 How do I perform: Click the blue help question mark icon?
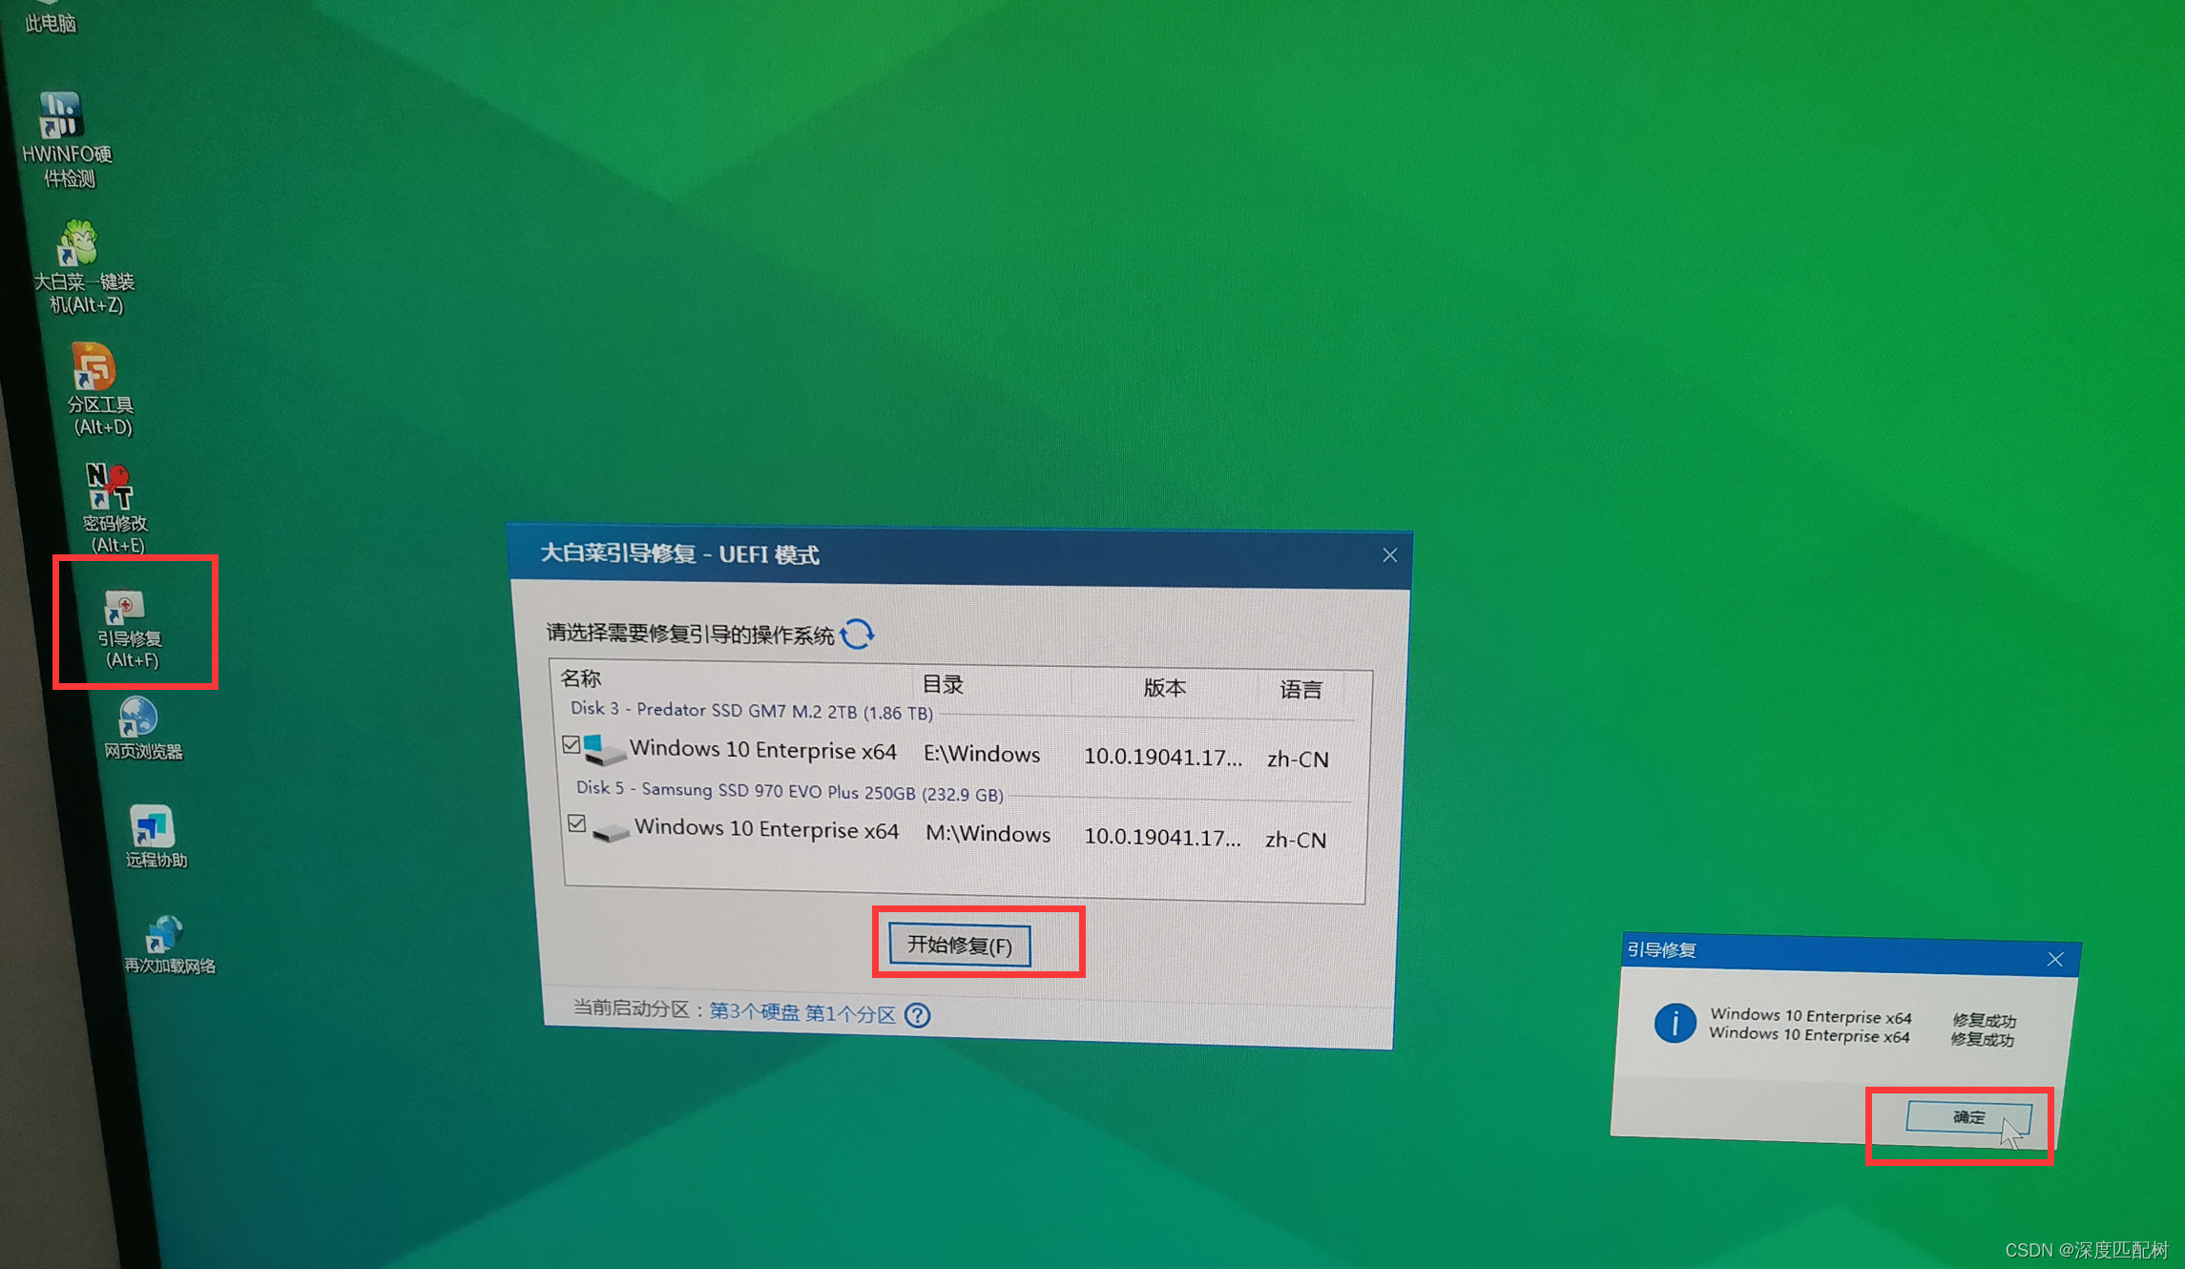coord(917,1015)
